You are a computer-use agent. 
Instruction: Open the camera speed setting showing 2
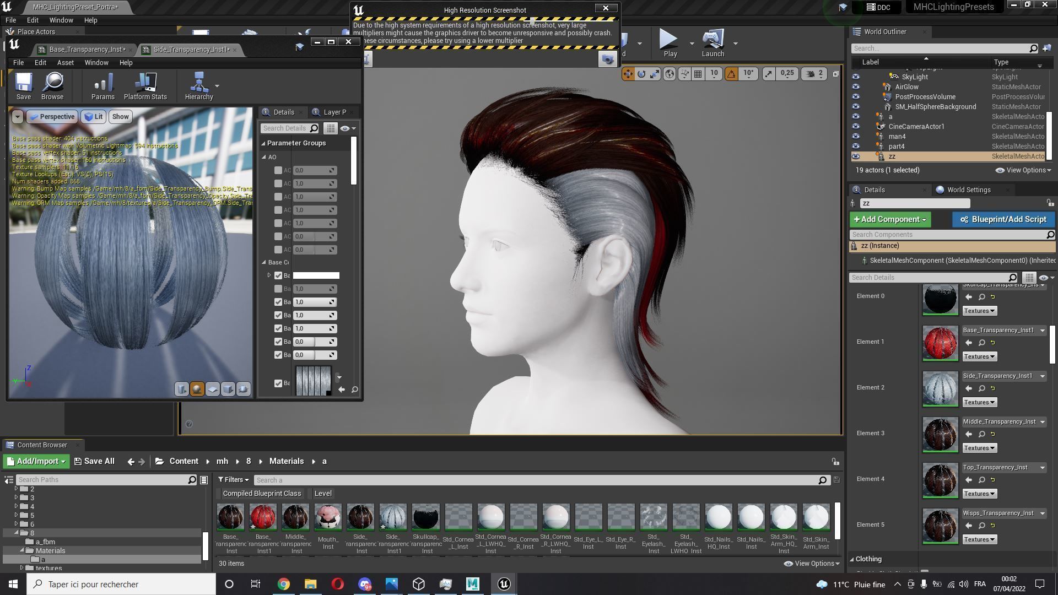point(815,73)
